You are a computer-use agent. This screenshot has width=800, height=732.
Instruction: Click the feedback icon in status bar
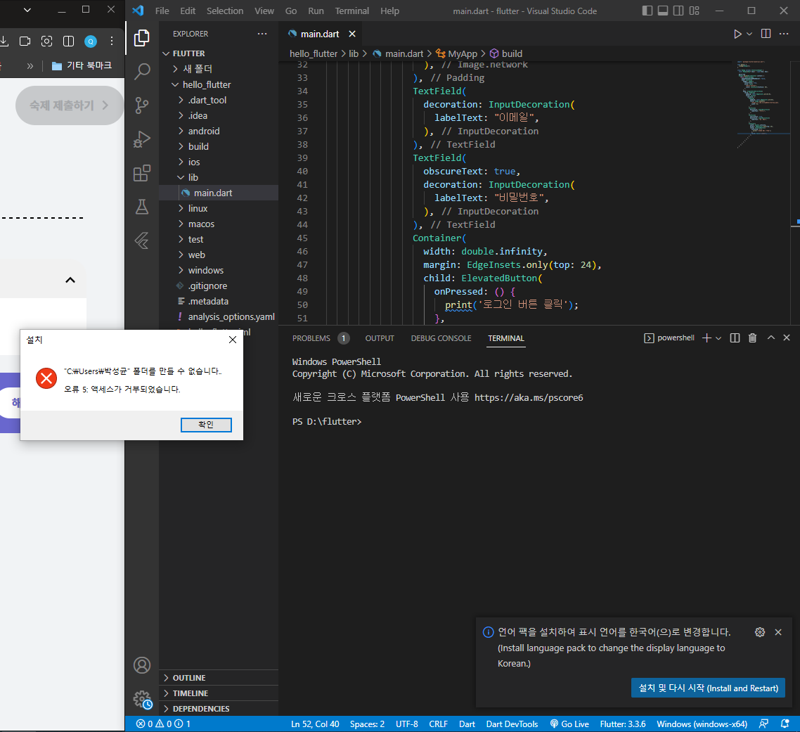(x=763, y=724)
